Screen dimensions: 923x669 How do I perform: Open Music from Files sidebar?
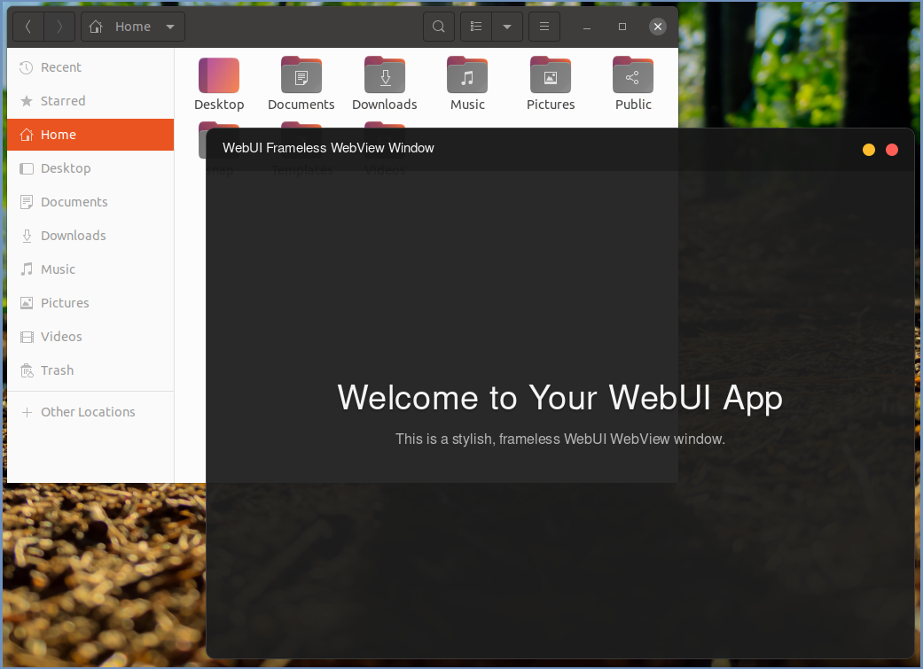[90, 269]
